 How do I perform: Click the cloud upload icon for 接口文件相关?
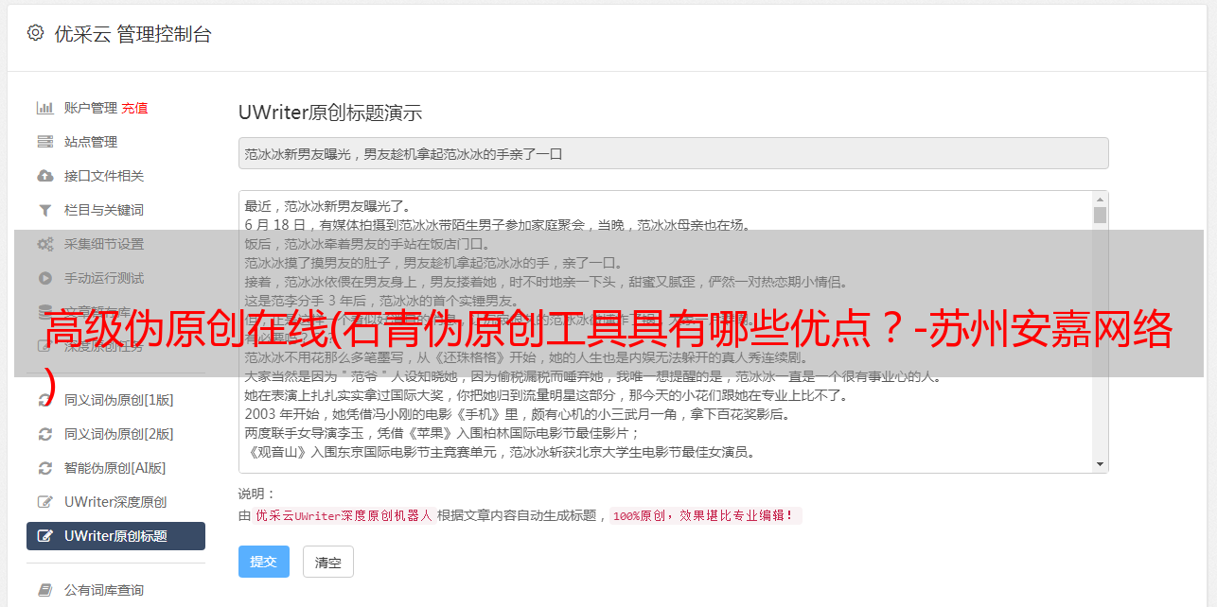(x=44, y=176)
